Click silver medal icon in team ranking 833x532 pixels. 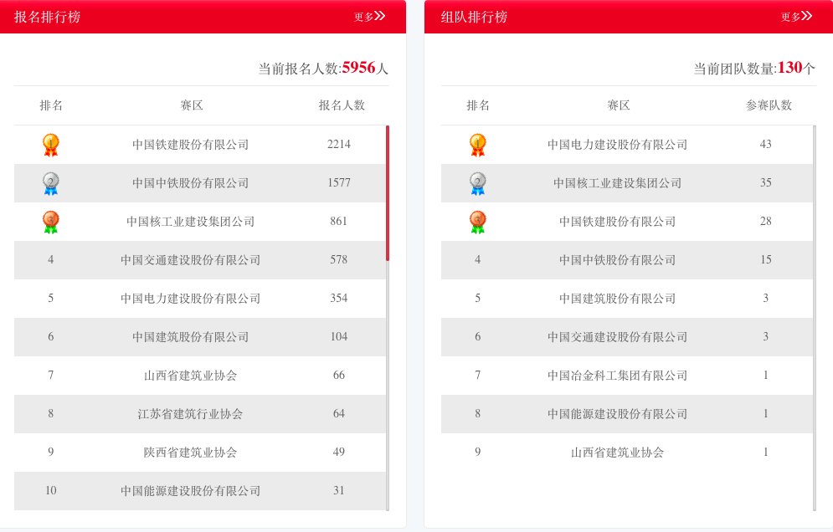tap(478, 183)
